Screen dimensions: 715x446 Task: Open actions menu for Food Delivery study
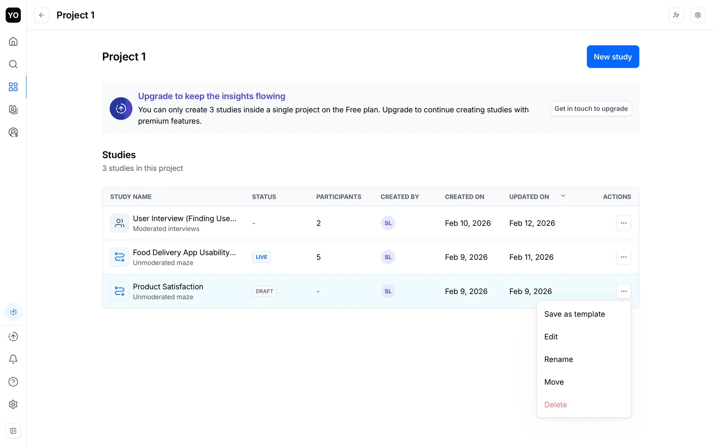[623, 257]
